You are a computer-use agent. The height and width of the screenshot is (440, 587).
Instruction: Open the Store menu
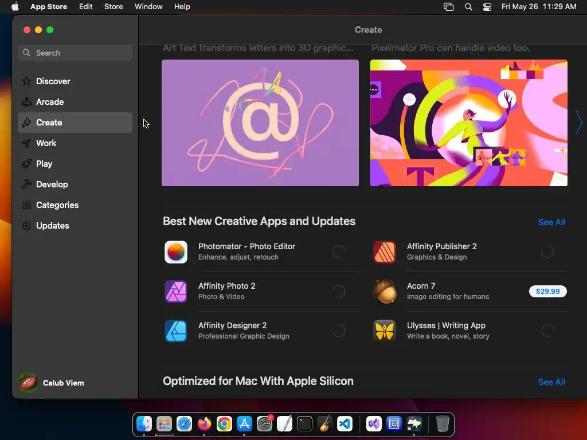point(114,6)
